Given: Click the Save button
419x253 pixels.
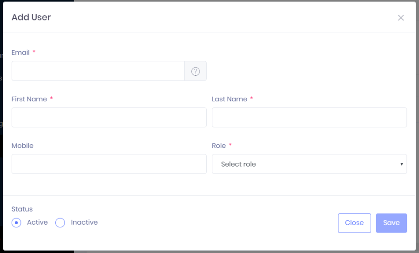Looking at the screenshot, I should pyautogui.click(x=391, y=223).
